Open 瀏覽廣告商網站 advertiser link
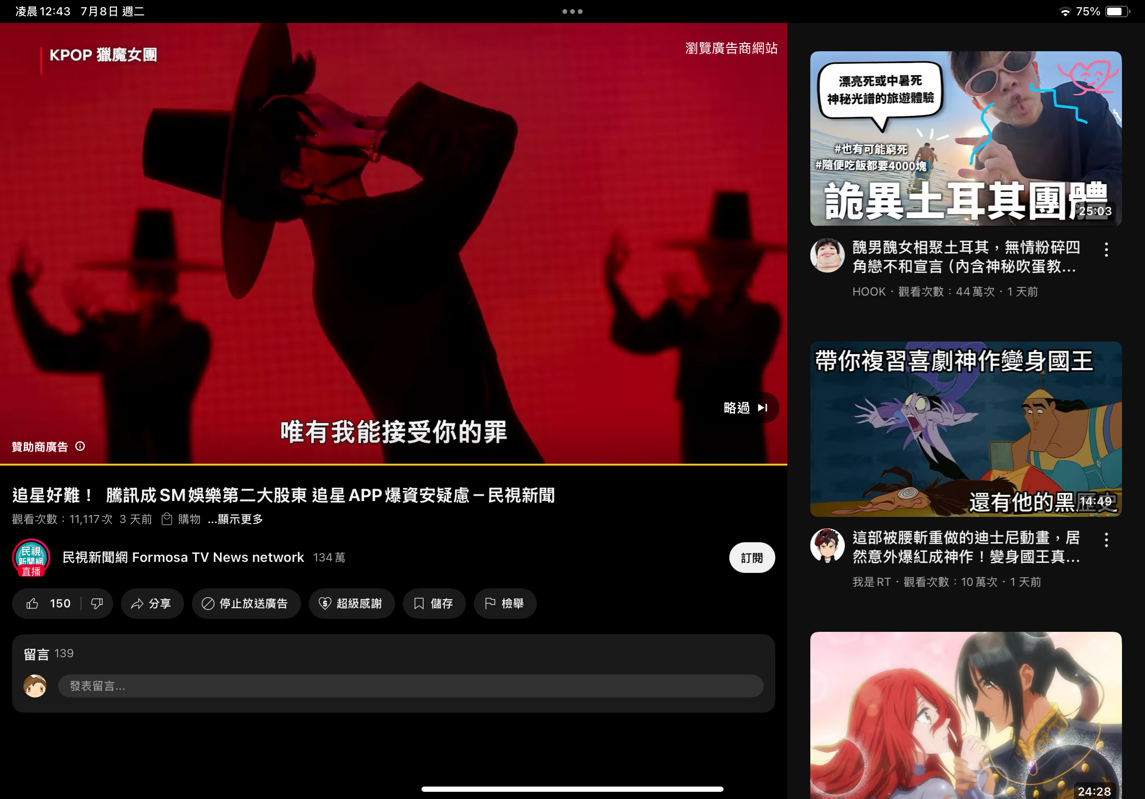The height and width of the screenshot is (799, 1145). tap(731, 48)
